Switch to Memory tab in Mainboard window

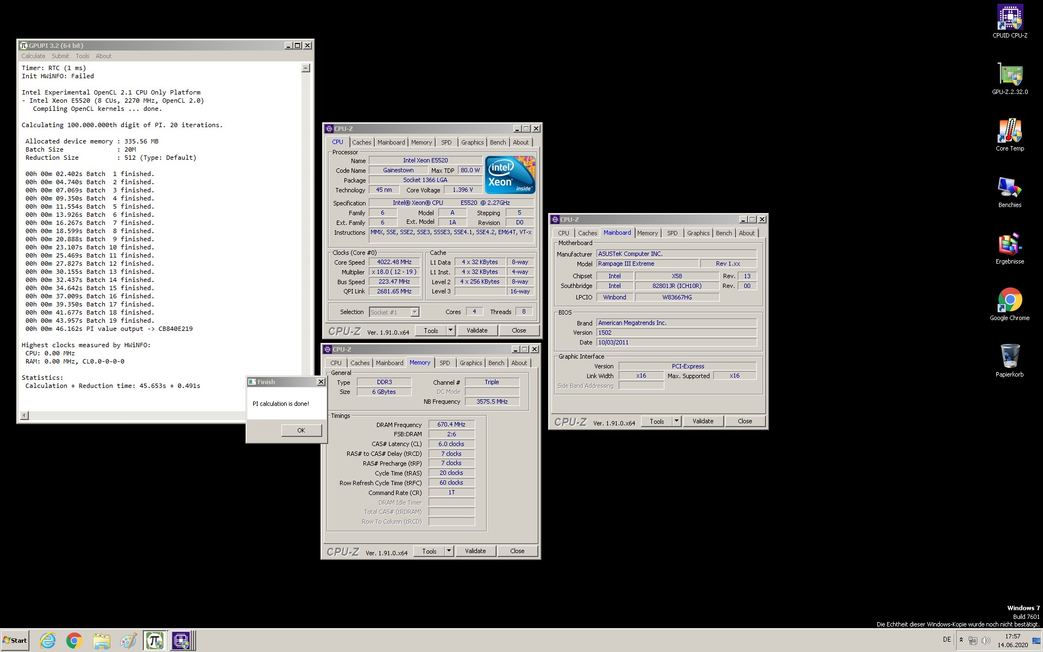pyautogui.click(x=648, y=233)
